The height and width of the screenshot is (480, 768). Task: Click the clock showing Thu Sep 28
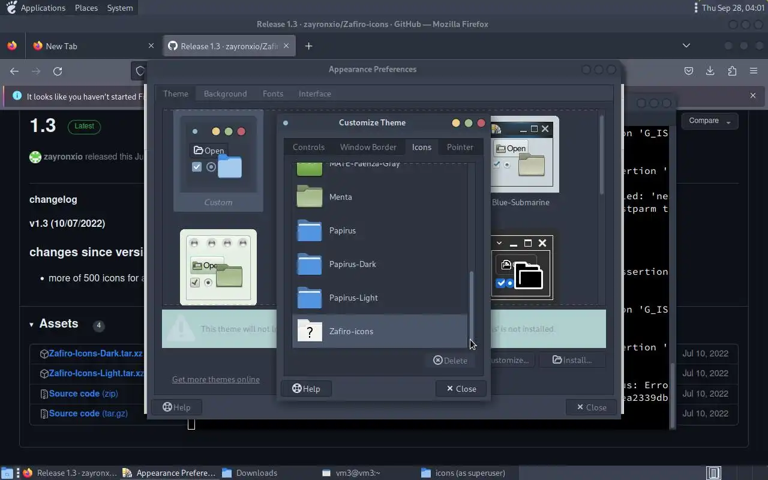(x=733, y=8)
